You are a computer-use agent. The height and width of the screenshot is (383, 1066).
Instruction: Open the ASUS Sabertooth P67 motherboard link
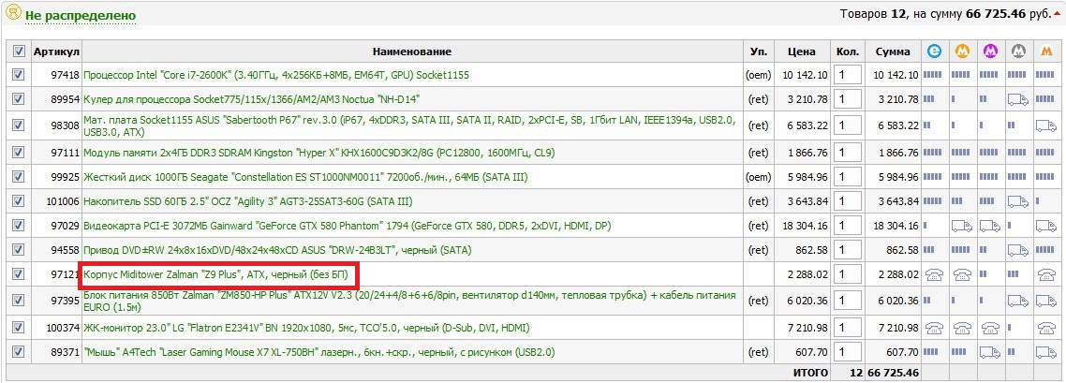click(x=410, y=125)
